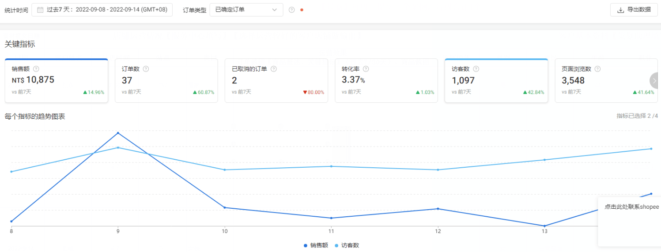This screenshot has height=252, width=661.
Task: Enable the 订单数 metric card
Action: (x=166, y=81)
